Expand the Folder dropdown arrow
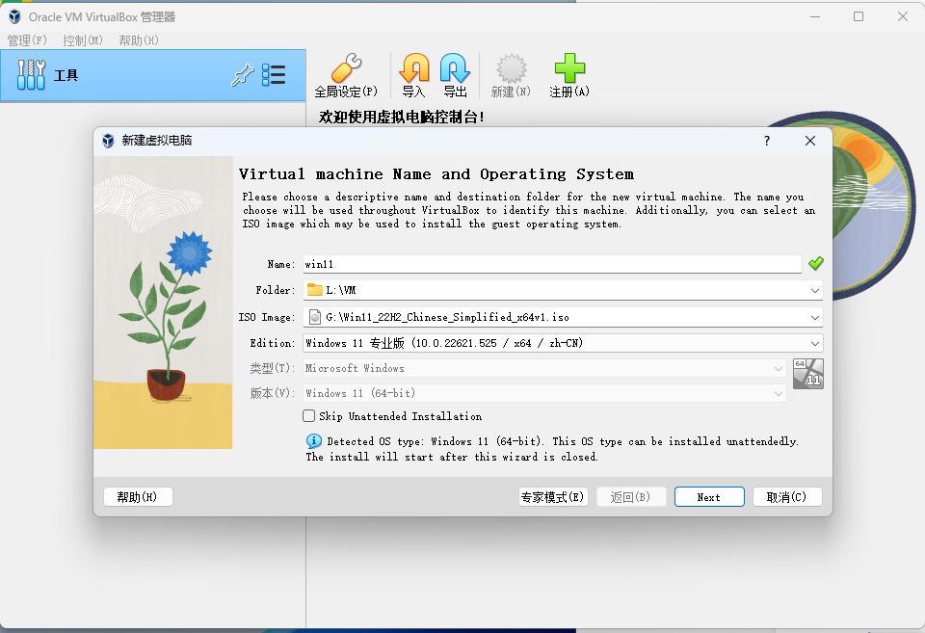Image resolution: width=925 pixels, height=633 pixels. (815, 290)
